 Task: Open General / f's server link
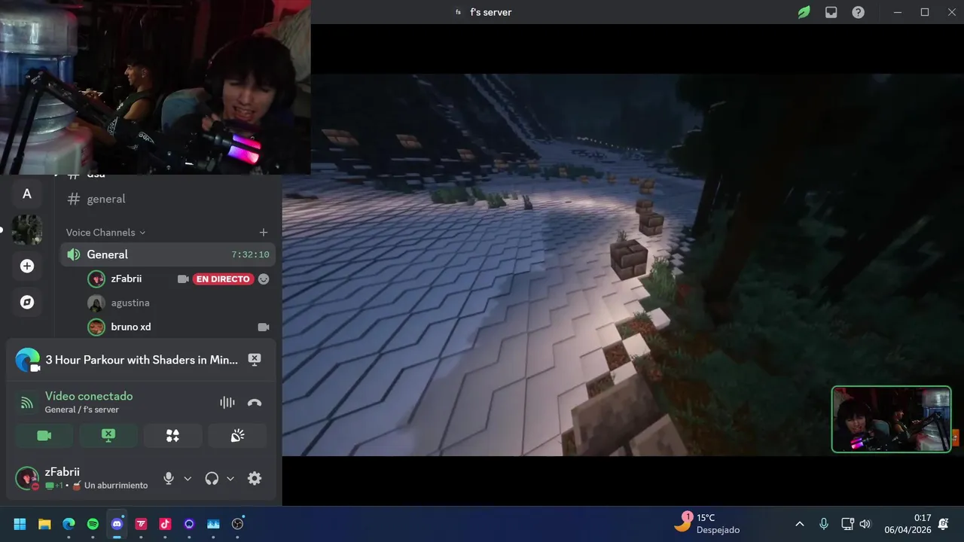(x=81, y=410)
